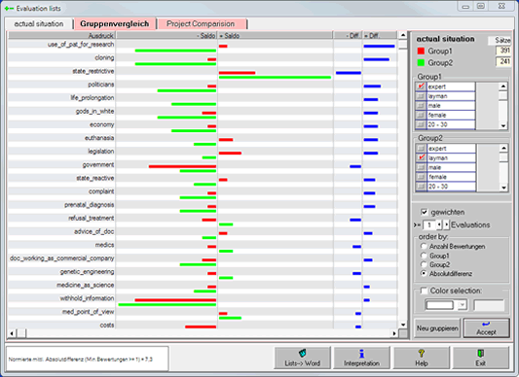Switch to the actual situation tab
The width and height of the screenshot is (519, 377).
pyautogui.click(x=39, y=23)
